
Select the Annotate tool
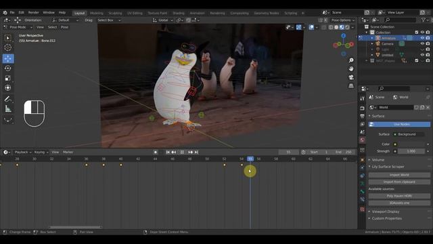tap(7, 99)
